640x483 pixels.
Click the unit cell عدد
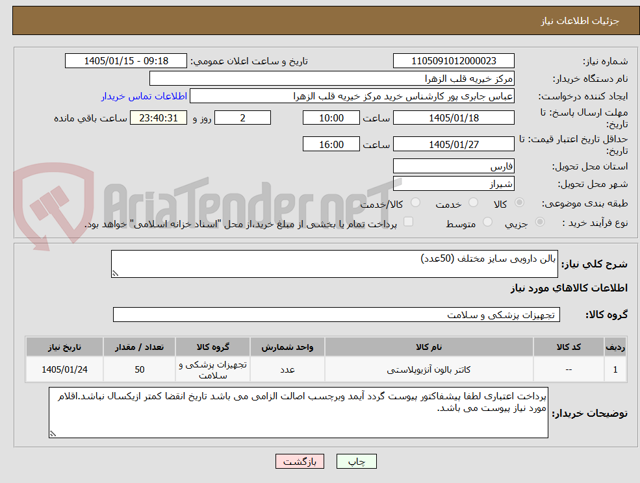click(x=287, y=369)
